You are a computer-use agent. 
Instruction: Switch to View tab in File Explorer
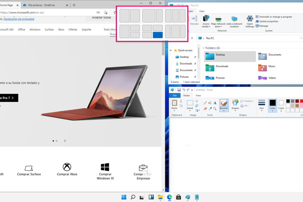(x=202, y=11)
